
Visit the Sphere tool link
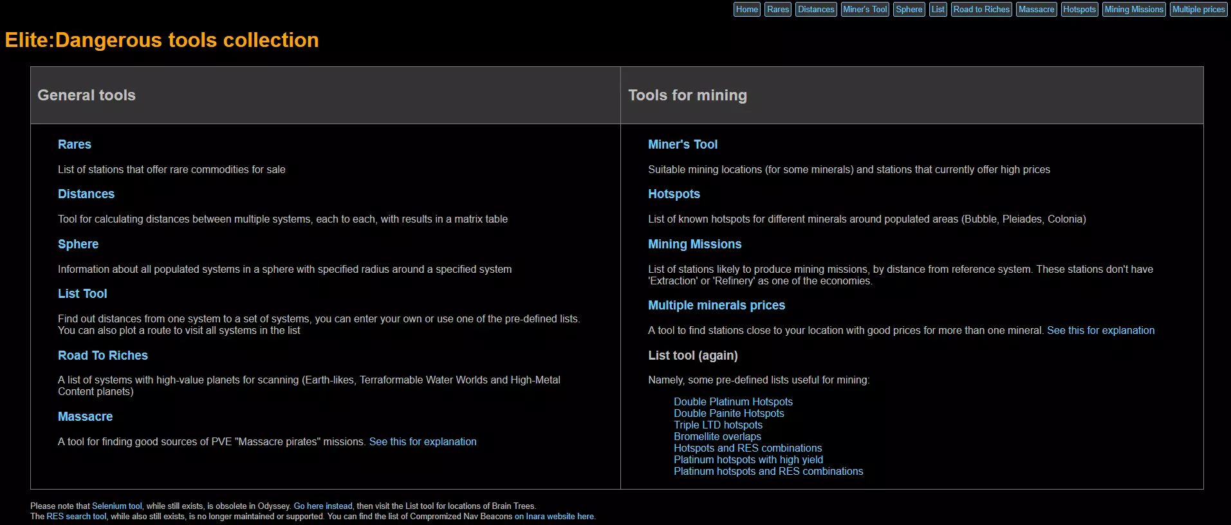(78, 244)
